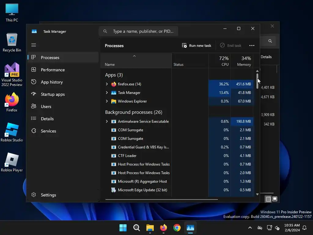Click the vertical scrollbar thumb

(257, 81)
